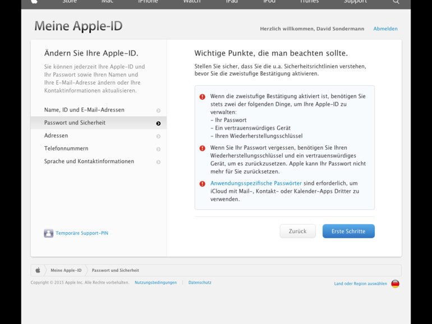Viewport: 432px width, 324px height.
Task: Click the Temporäre Support-PIN person icon
Action: [x=48, y=233]
